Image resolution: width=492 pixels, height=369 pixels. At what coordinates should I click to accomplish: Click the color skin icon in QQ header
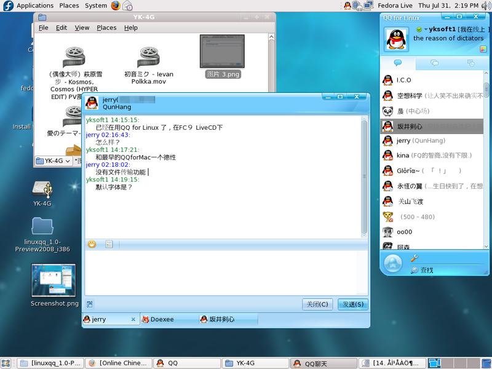pyautogui.click(x=483, y=49)
